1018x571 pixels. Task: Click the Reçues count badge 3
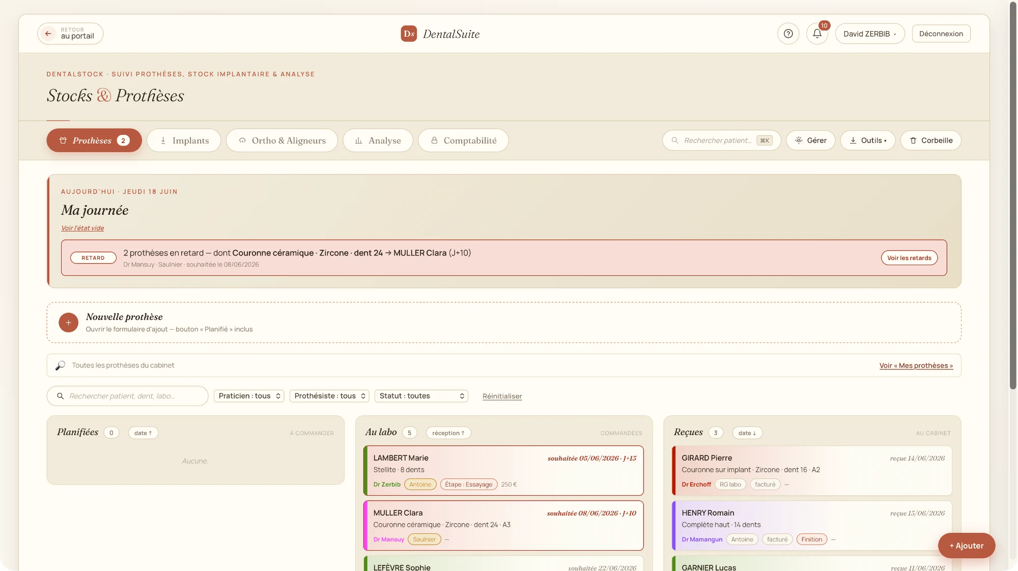[x=716, y=433]
